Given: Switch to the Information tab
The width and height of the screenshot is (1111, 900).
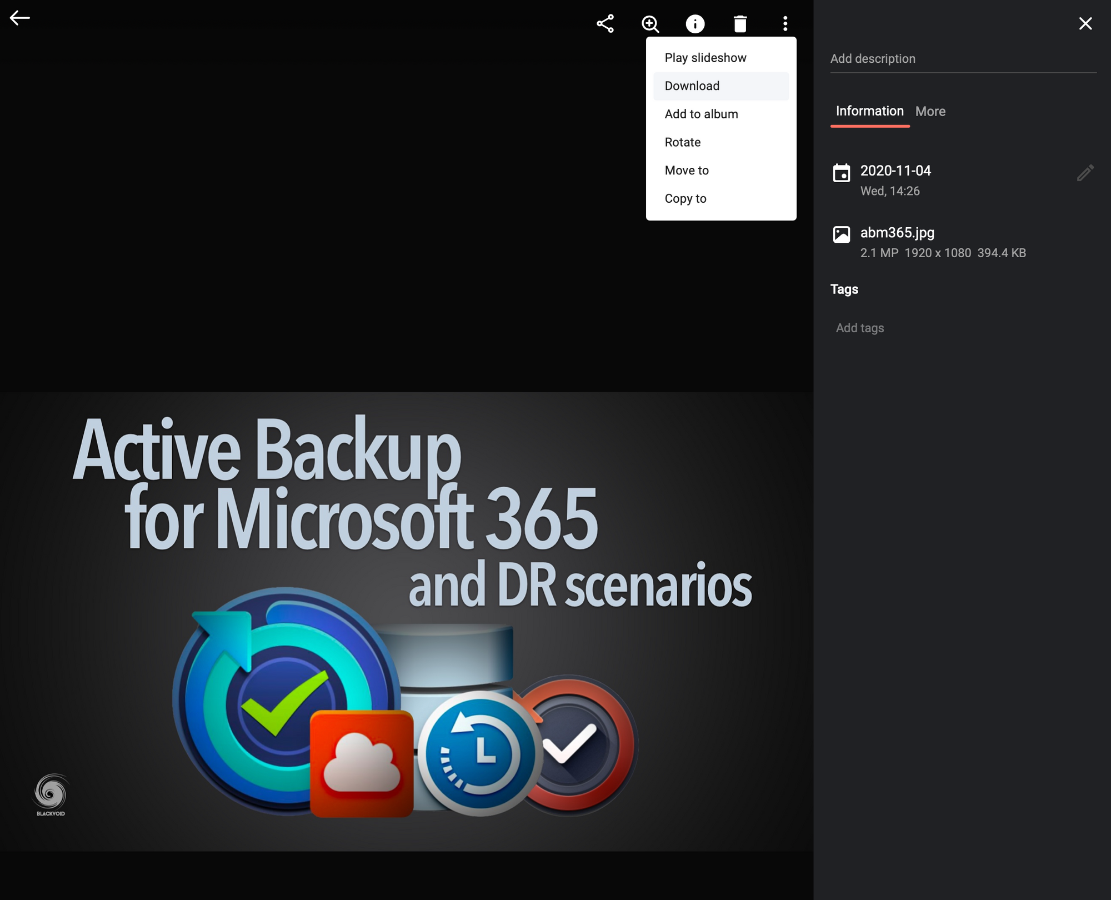Looking at the screenshot, I should pos(869,111).
